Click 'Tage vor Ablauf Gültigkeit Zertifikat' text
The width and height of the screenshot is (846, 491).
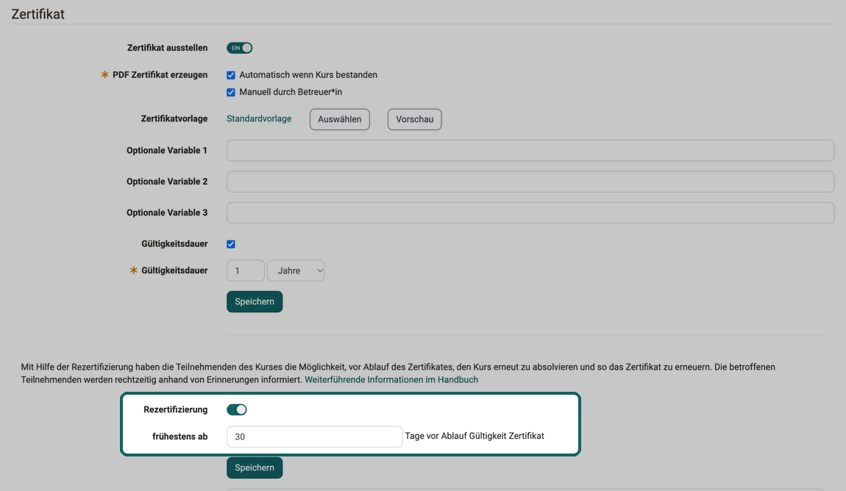[474, 436]
